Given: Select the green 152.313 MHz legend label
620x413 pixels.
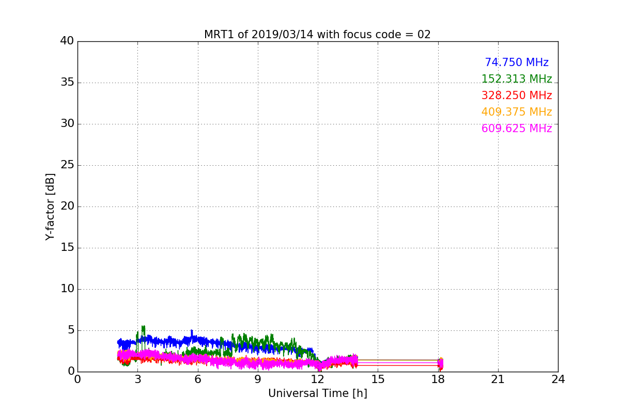Looking at the screenshot, I should (517, 79).
